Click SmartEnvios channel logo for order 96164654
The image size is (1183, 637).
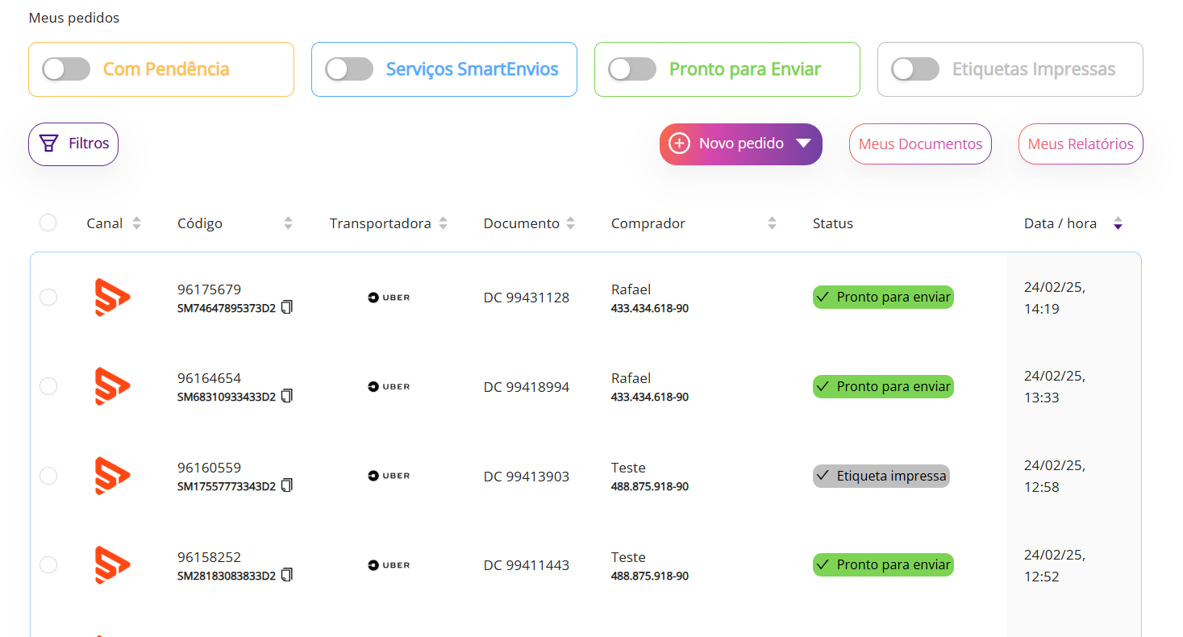[112, 386]
